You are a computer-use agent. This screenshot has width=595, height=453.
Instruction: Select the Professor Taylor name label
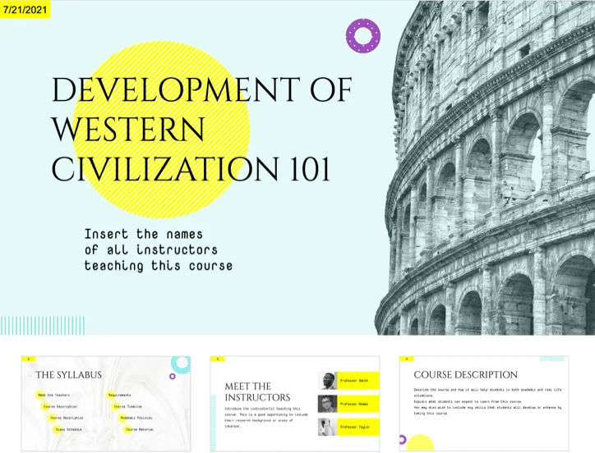point(358,428)
